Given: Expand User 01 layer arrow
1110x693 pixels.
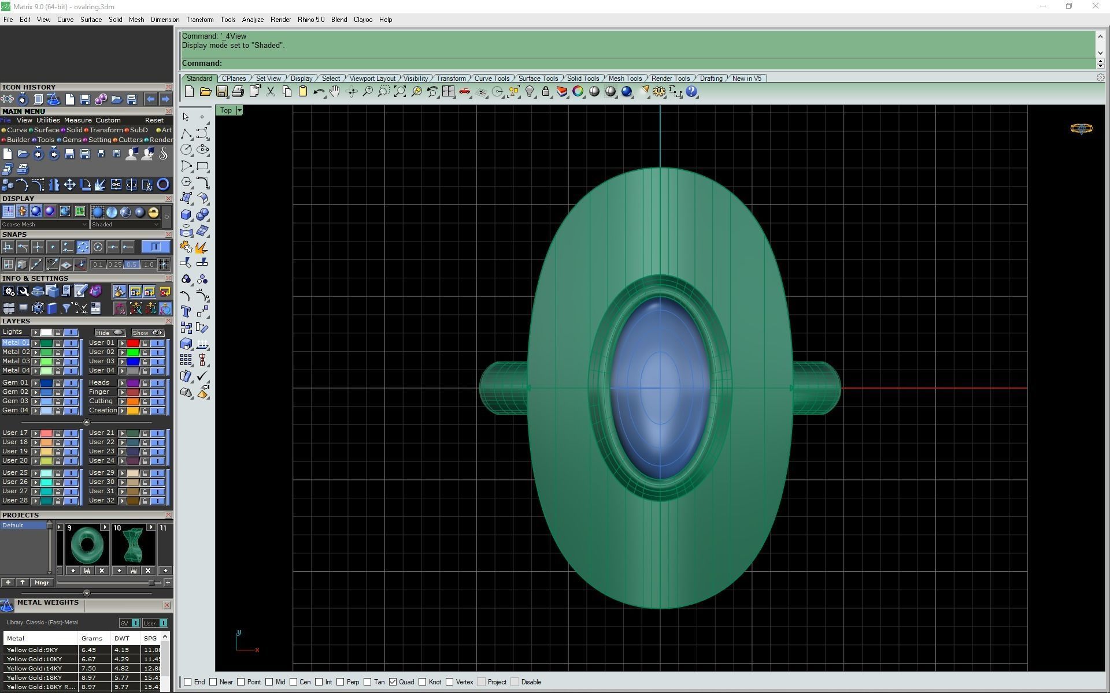Looking at the screenshot, I should click(122, 343).
